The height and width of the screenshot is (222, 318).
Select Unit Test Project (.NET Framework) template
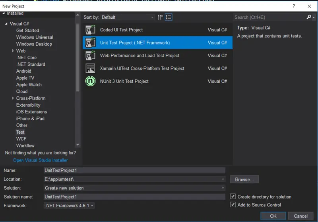point(157,43)
